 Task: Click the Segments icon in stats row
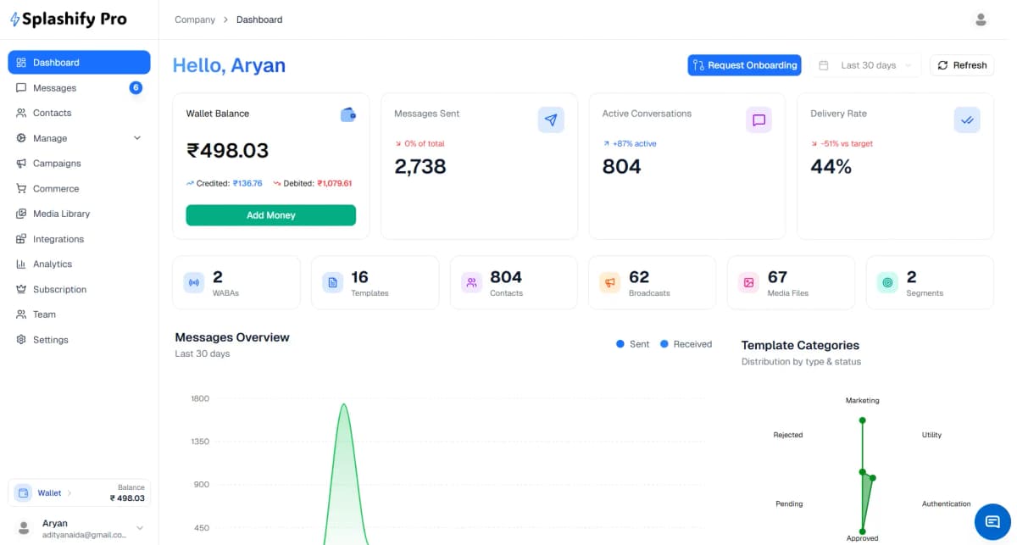point(886,281)
